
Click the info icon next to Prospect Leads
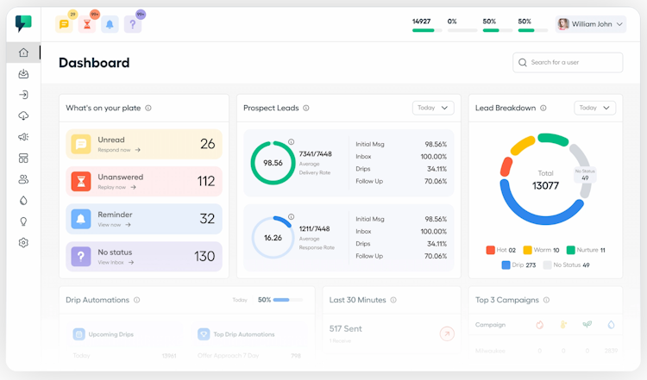306,108
